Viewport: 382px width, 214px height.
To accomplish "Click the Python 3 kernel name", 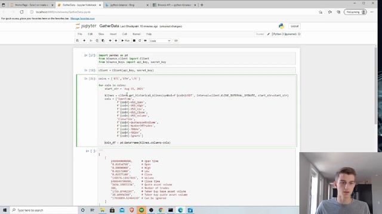I will [x=285, y=34].
